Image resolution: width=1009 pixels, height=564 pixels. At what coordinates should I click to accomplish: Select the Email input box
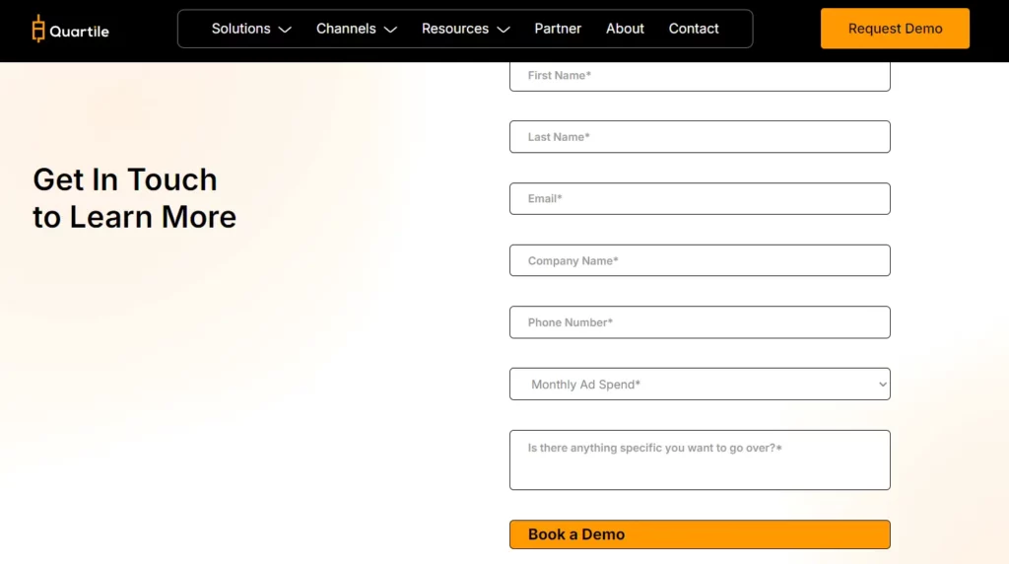tap(700, 198)
